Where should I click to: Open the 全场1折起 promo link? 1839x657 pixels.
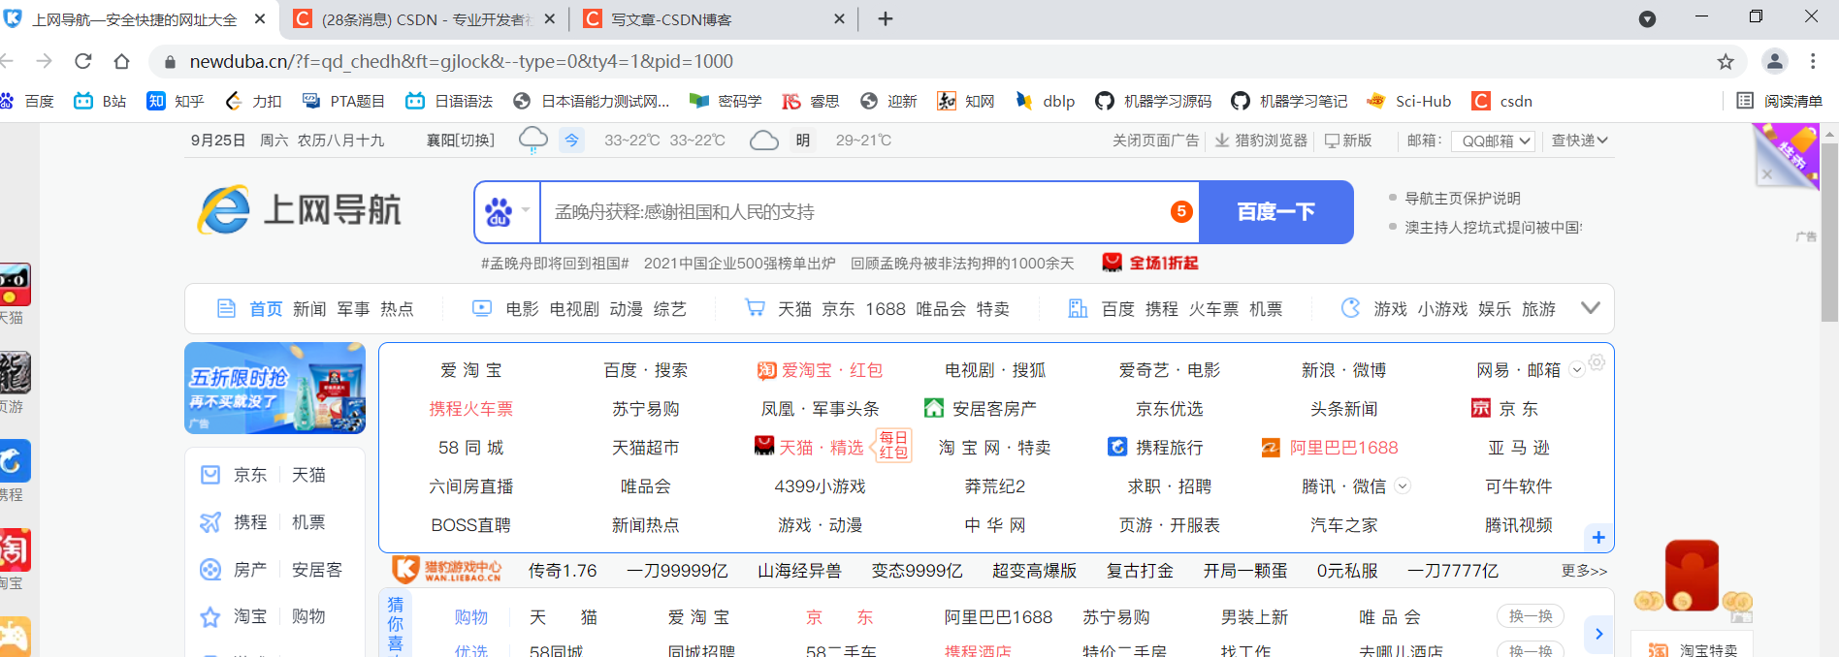1150,263
